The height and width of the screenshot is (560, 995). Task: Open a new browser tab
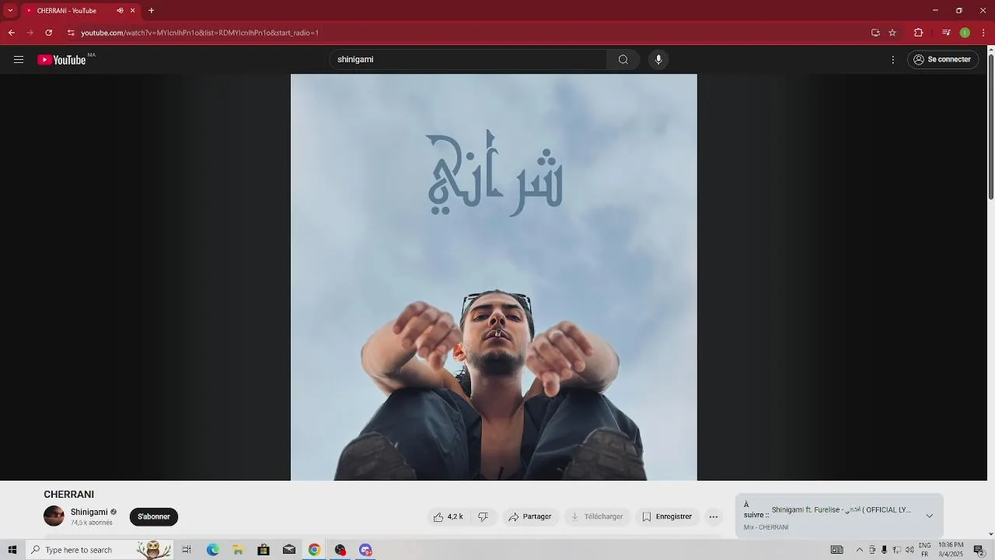click(x=151, y=11)
